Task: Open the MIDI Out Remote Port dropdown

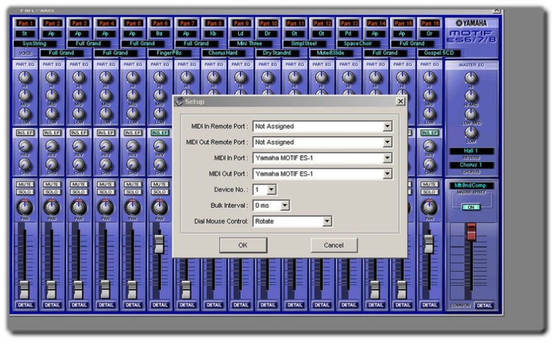Action: (388, 143)
